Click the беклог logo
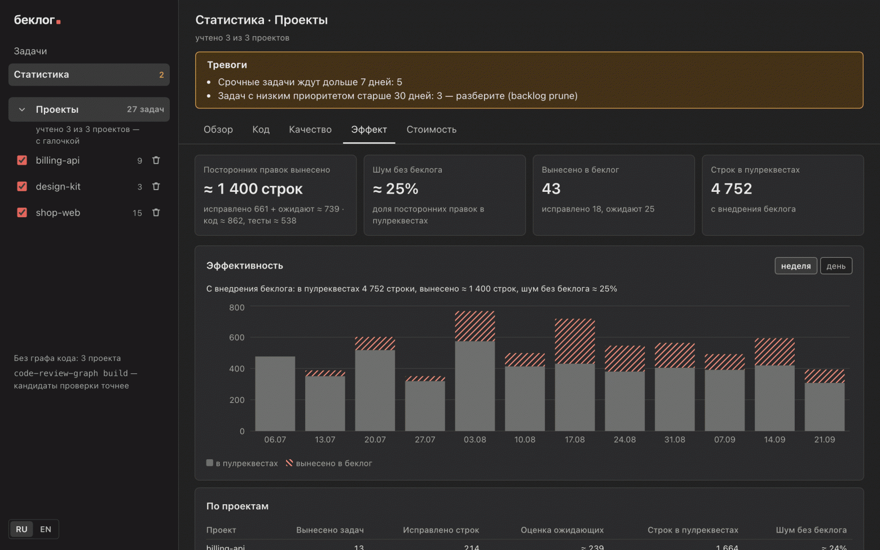880x550 pixels. click(37, 20)
